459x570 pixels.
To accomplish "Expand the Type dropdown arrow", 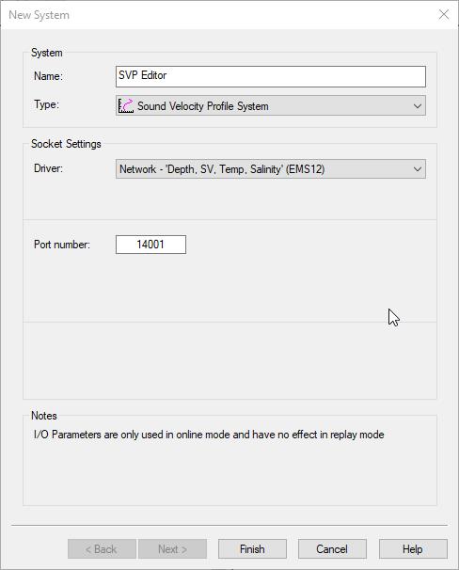I will tap(418, 106).
